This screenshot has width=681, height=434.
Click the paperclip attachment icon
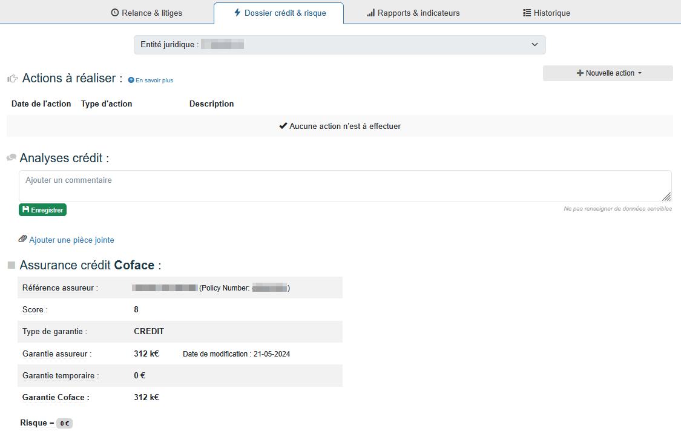click(23, 240)
